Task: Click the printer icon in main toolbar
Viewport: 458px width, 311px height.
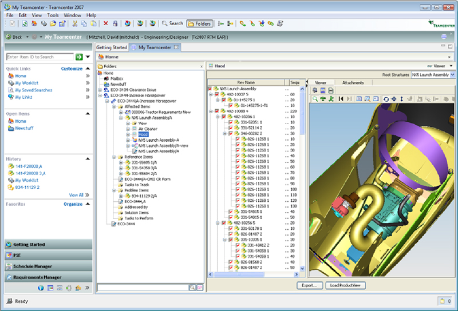Action: coord(44,23)
